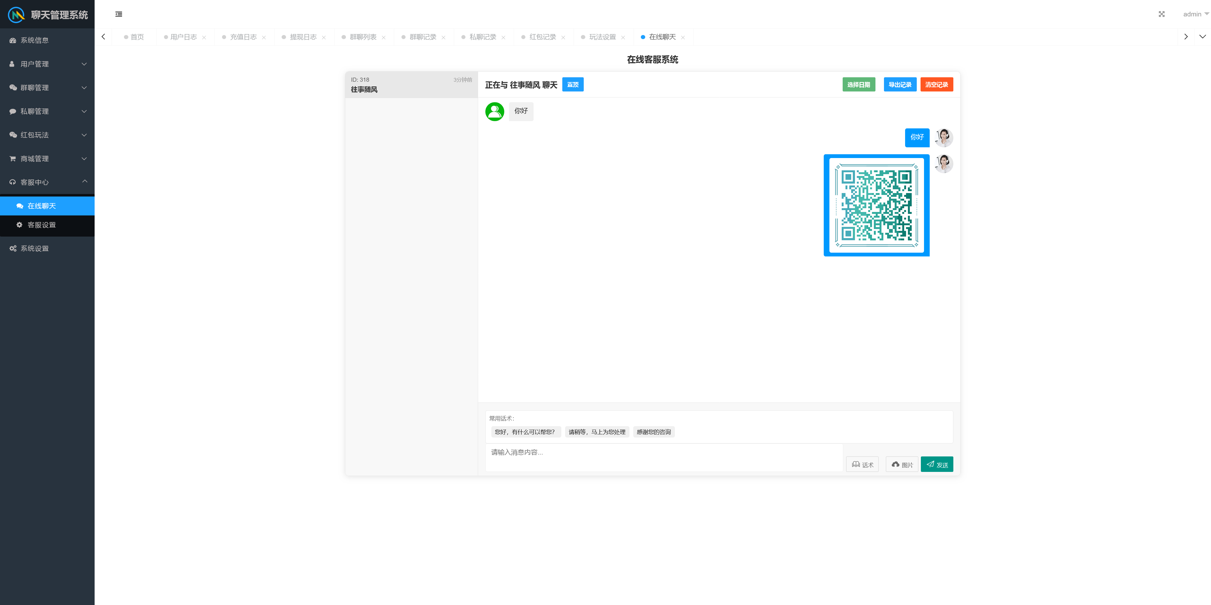Switch to the 群聊列表 tab
1211x605 pixels.
[362, 37]
